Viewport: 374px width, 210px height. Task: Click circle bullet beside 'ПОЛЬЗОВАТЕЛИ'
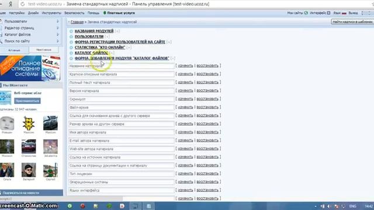point(71,37)
